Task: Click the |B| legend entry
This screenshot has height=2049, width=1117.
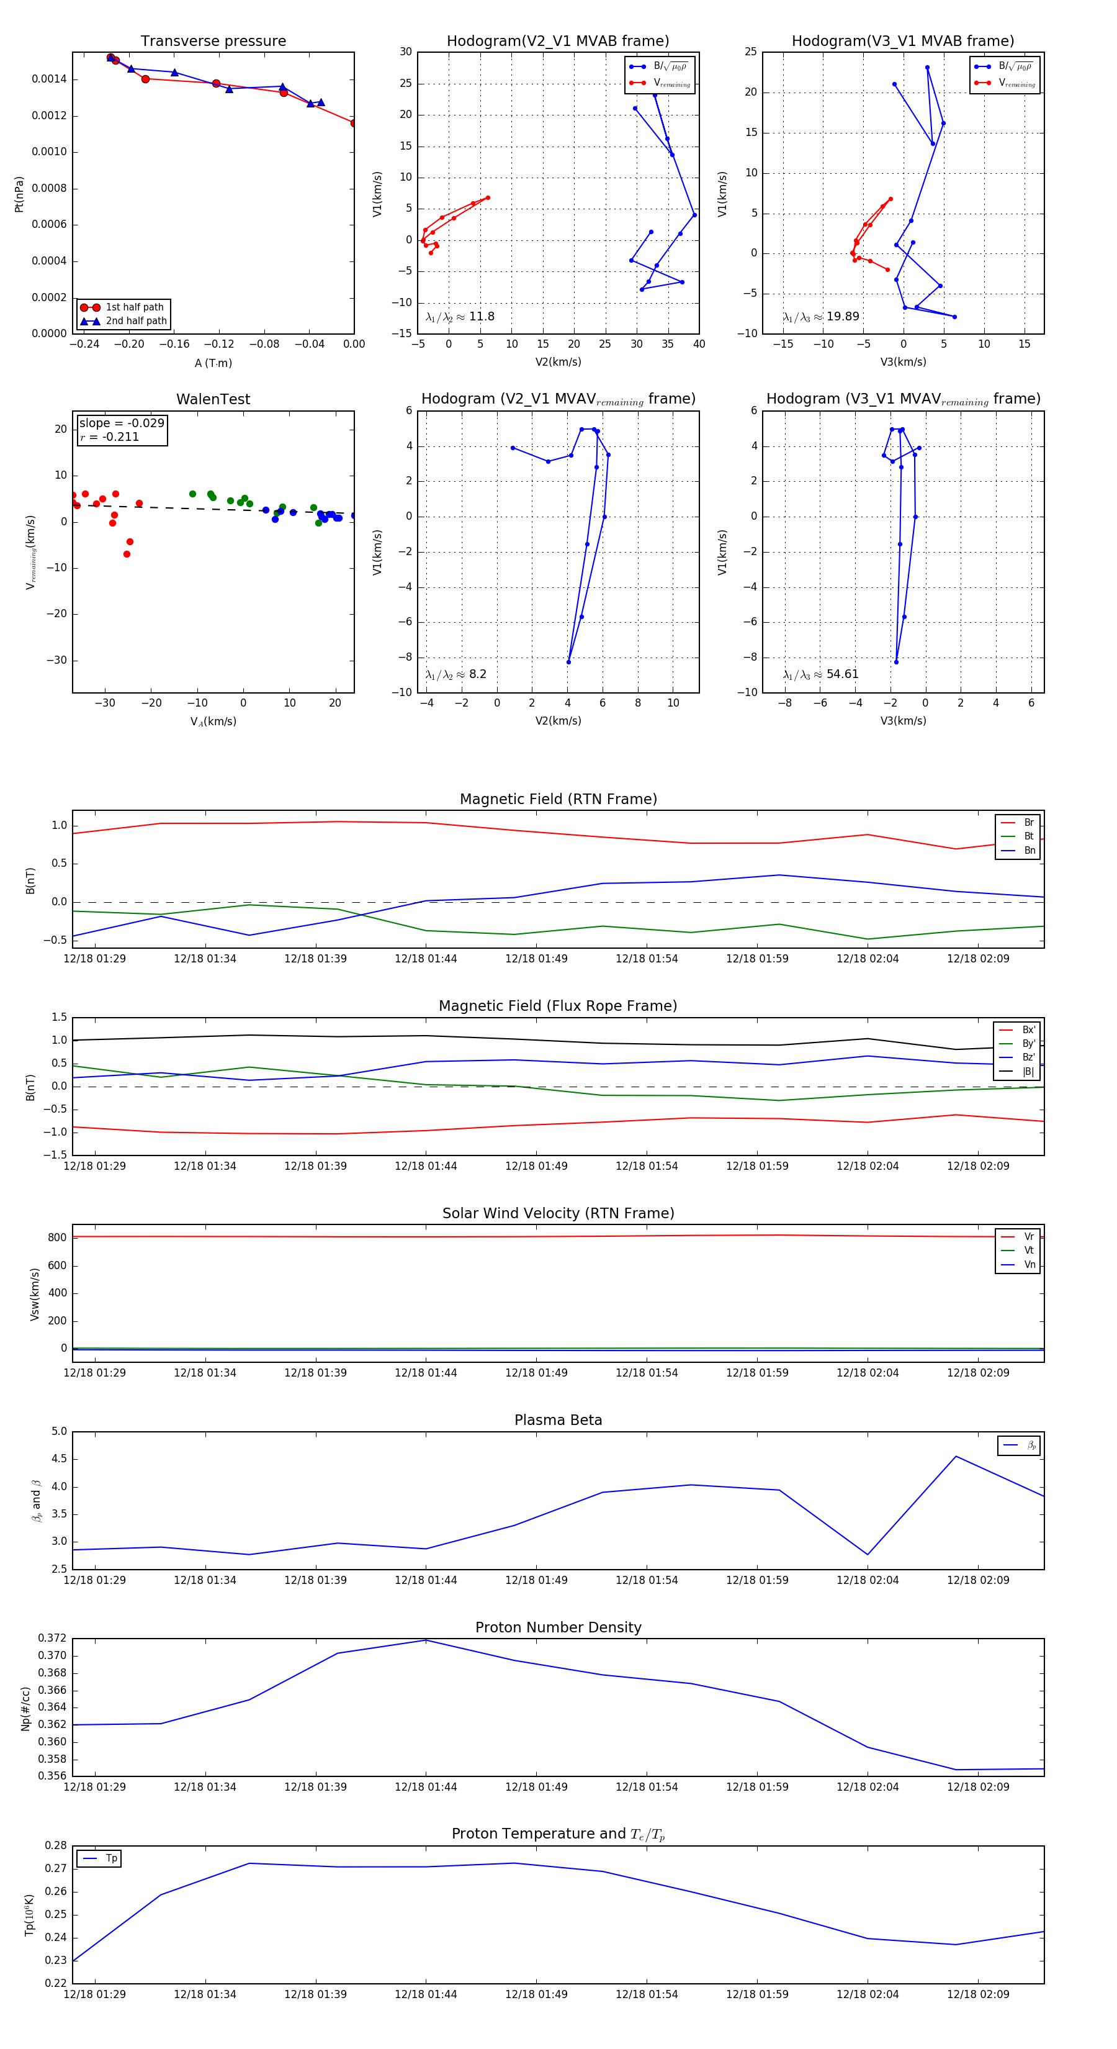Action: point(1017,1072)
